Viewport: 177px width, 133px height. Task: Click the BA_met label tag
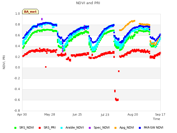[30, 12]
